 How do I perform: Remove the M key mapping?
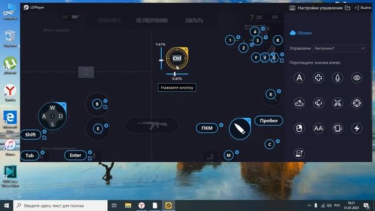tap(237, 152)
